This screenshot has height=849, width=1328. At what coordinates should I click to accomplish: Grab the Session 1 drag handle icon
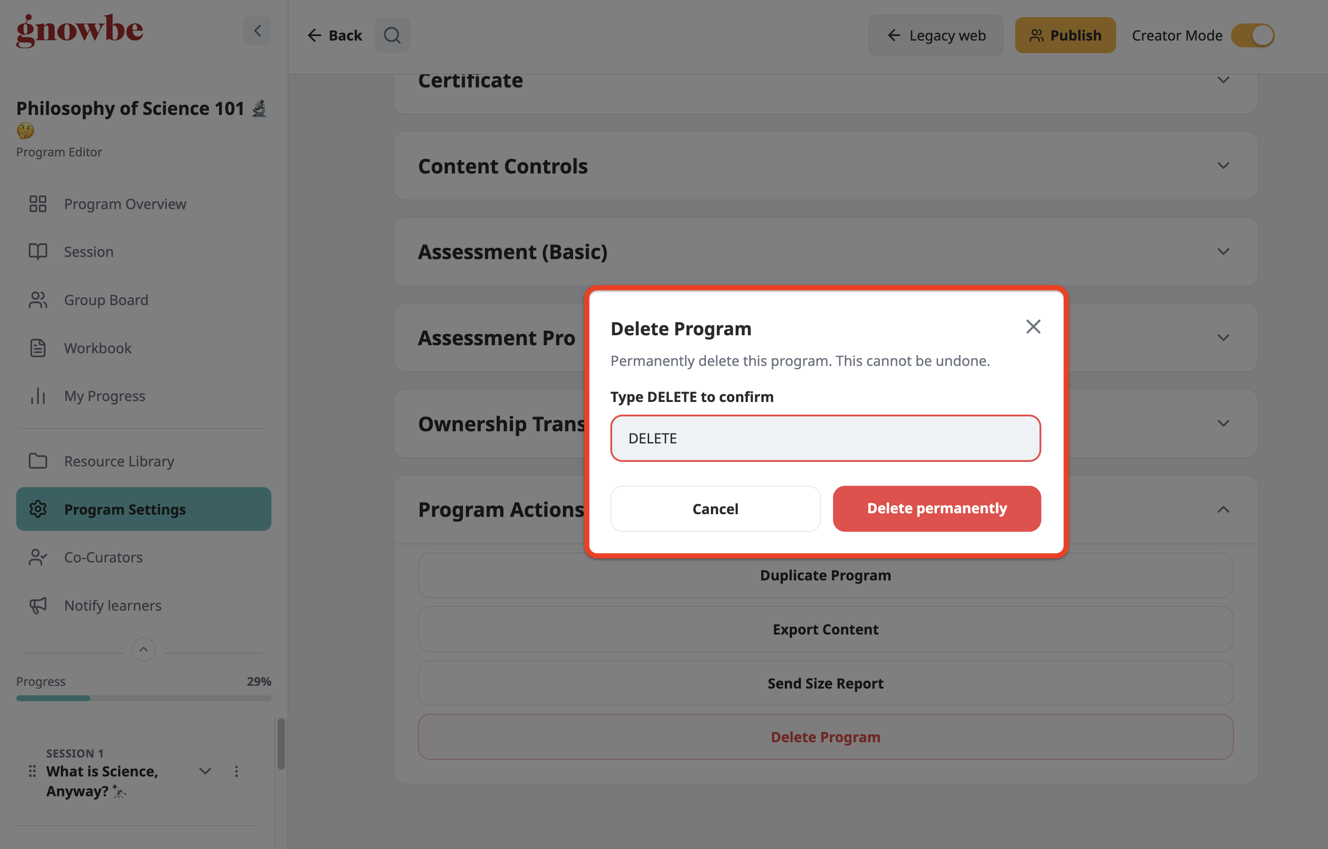click(32, 771)
